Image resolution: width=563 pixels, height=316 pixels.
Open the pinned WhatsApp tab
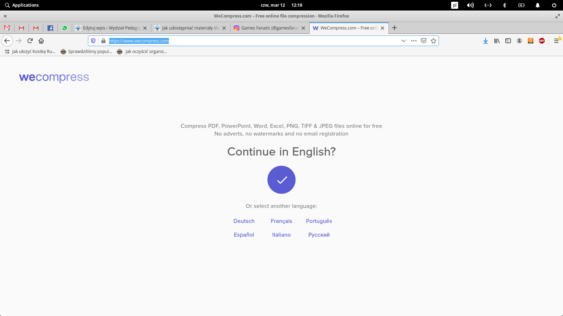(65, 28)
